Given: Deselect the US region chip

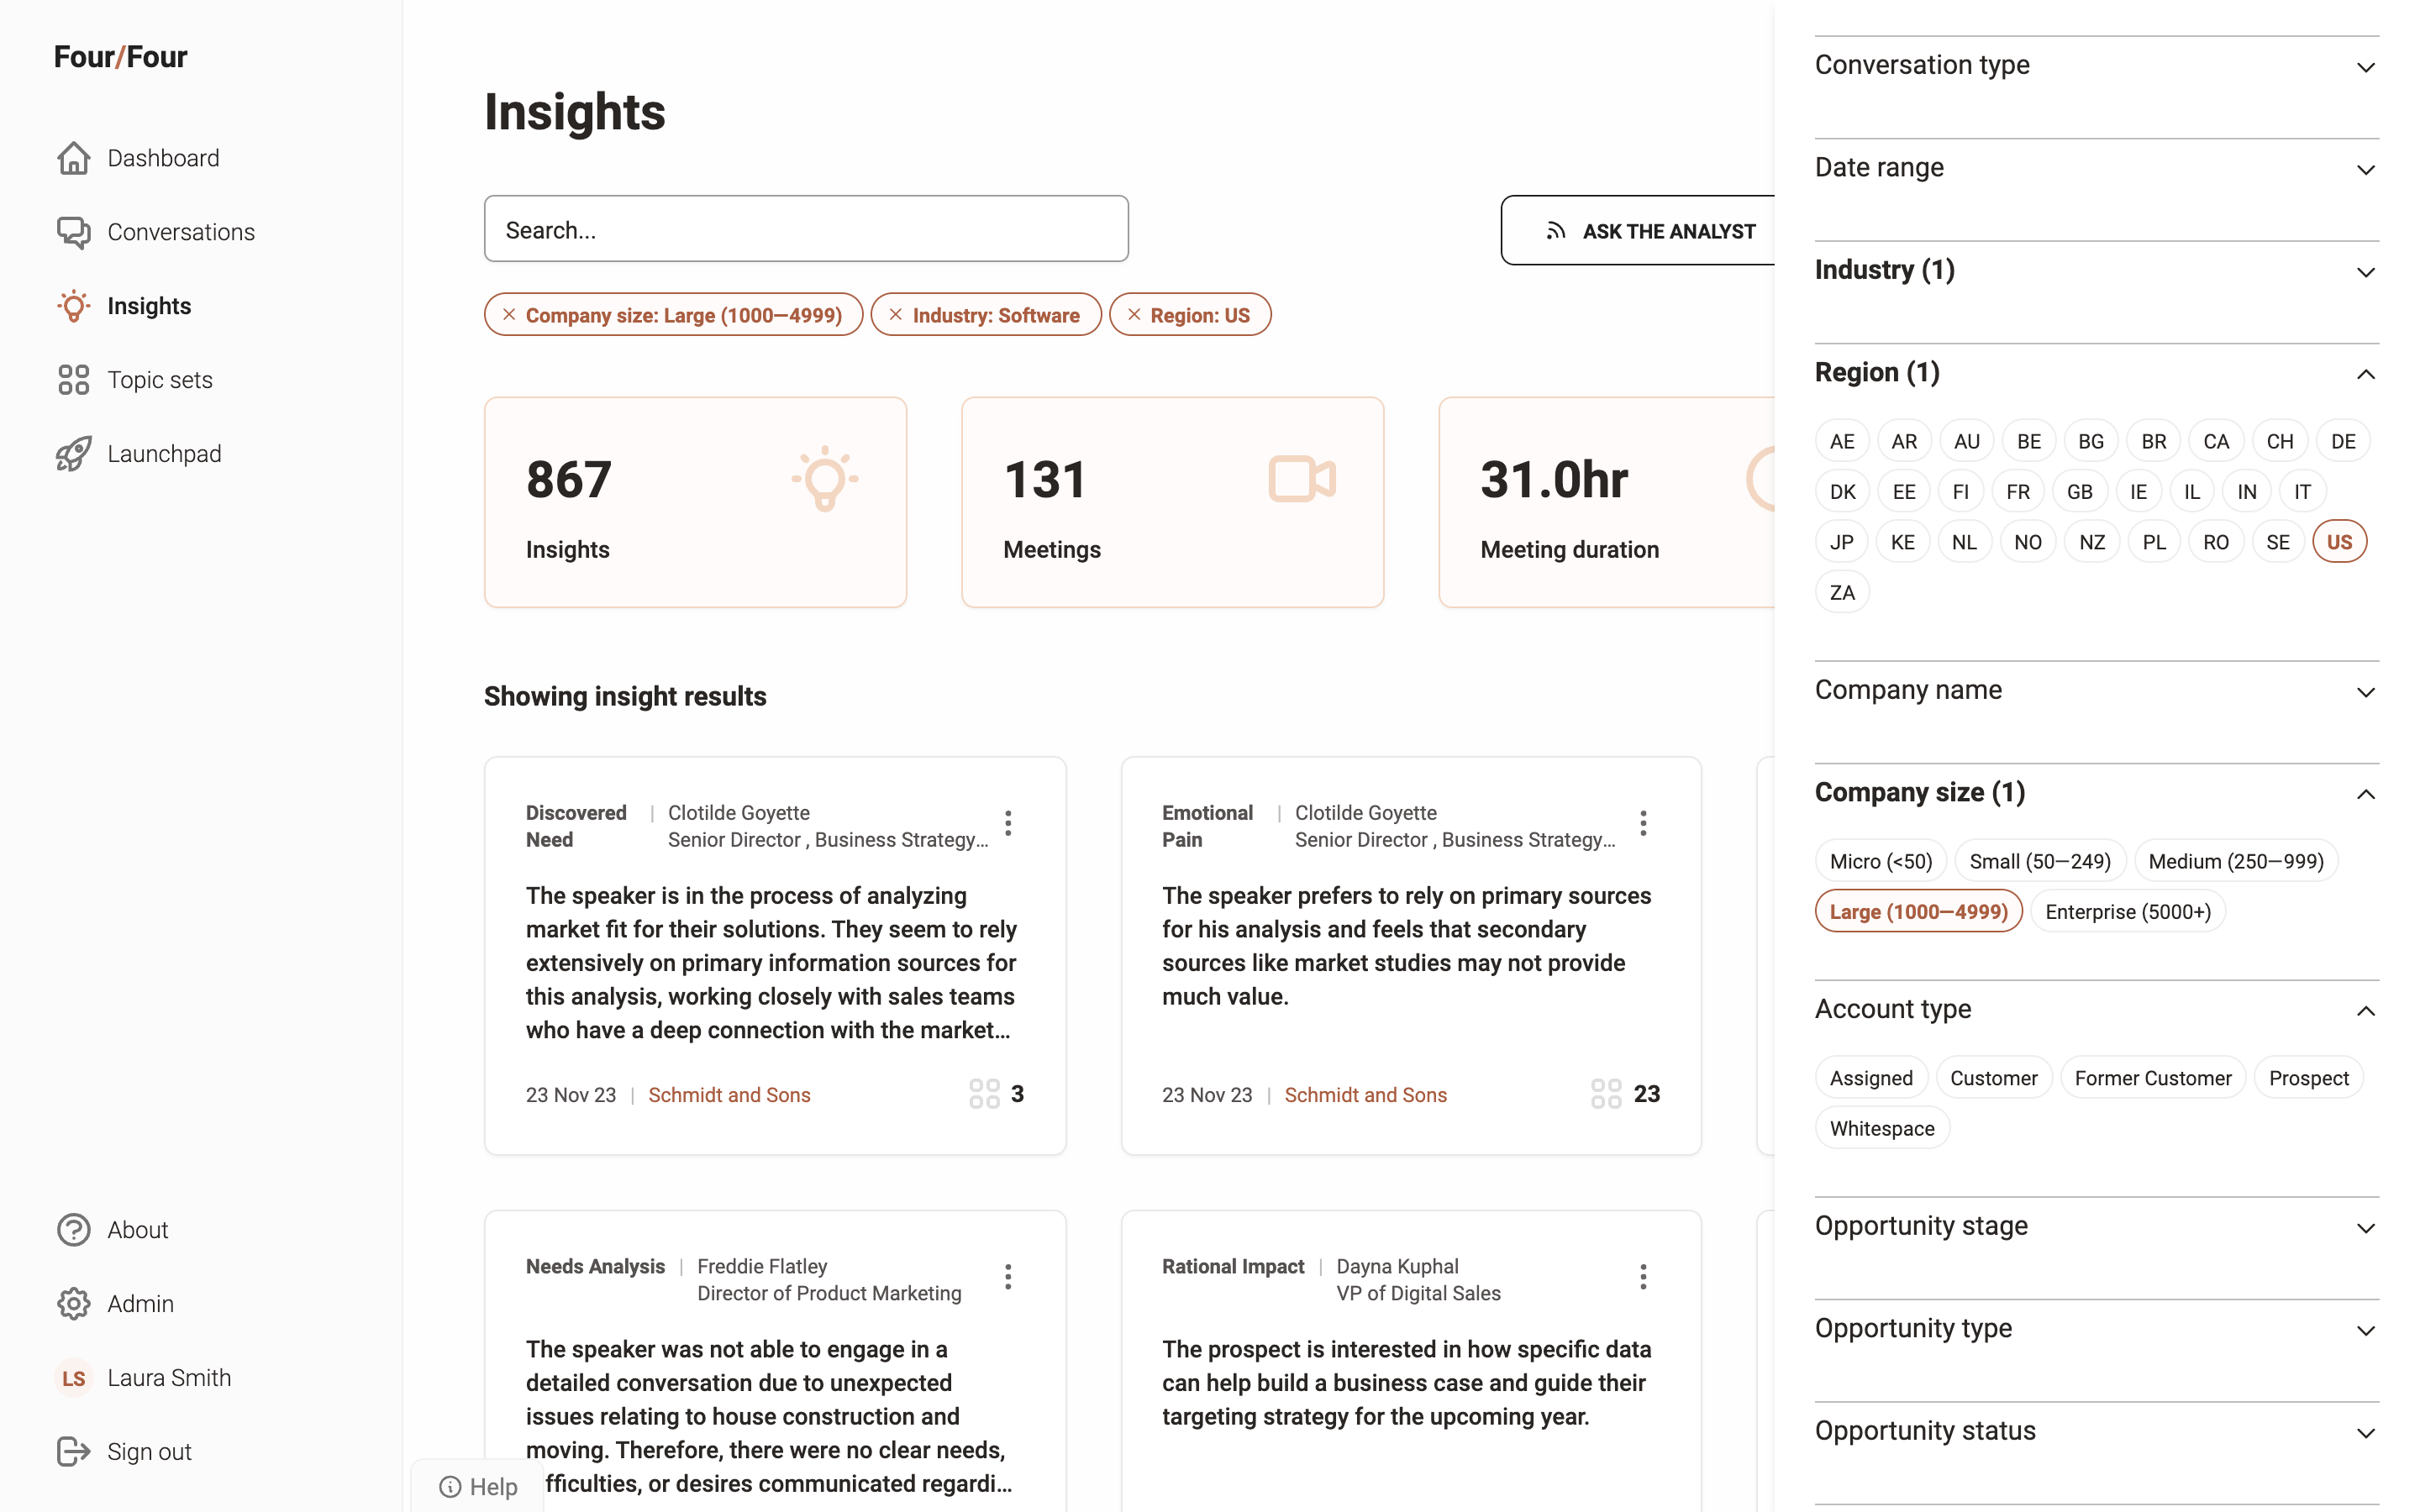Looking at the screenshot, I should pos(2339,542).
